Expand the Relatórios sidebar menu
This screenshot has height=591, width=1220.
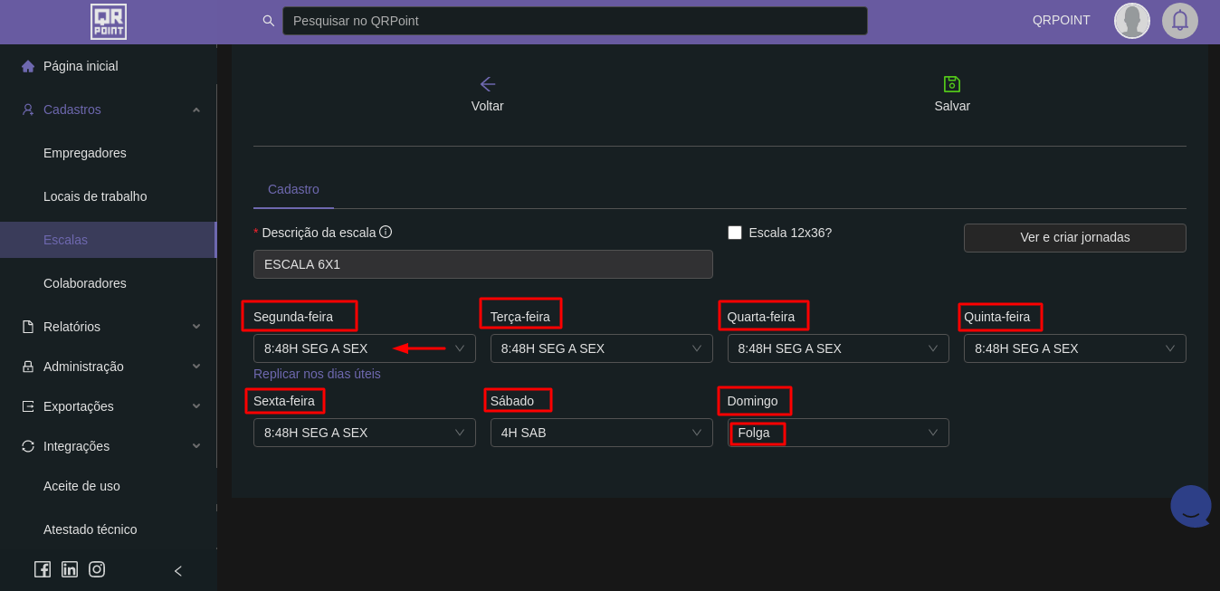click(109, 327)
